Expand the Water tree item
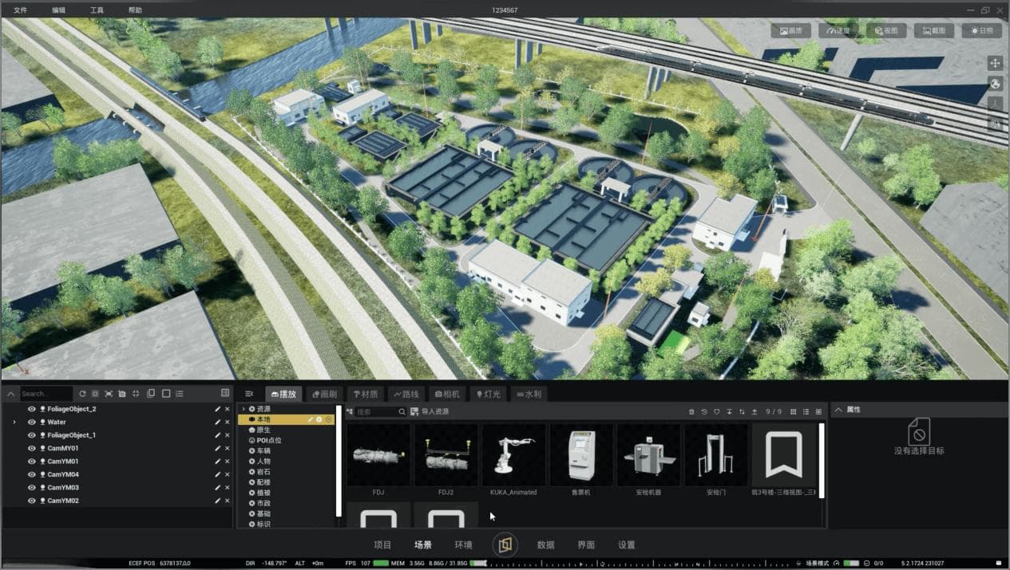 [x=14, y=422]
